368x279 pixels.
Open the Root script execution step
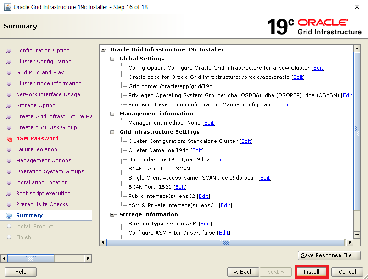(x=44, y=193)
